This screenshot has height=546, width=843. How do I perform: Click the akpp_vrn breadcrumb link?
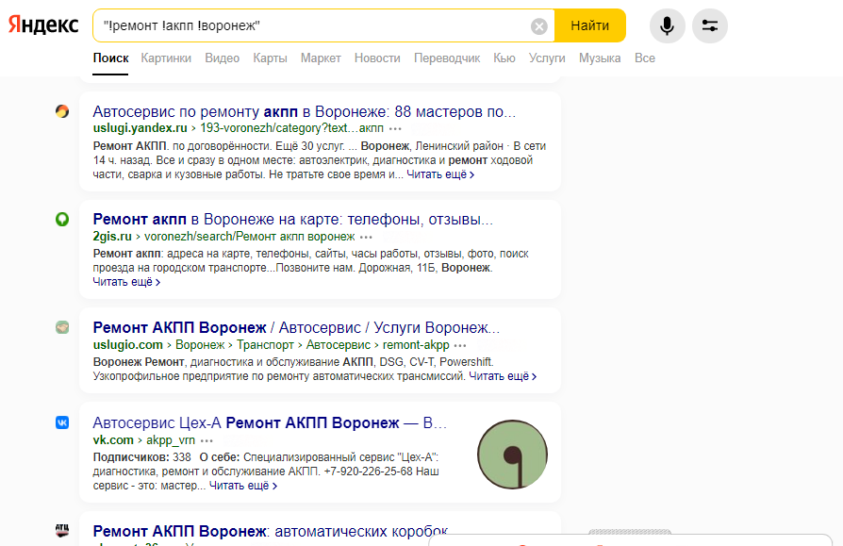(171, 440)
